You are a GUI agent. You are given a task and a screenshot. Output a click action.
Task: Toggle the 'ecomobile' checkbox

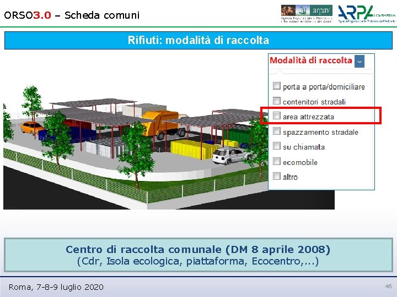point(276,161)
